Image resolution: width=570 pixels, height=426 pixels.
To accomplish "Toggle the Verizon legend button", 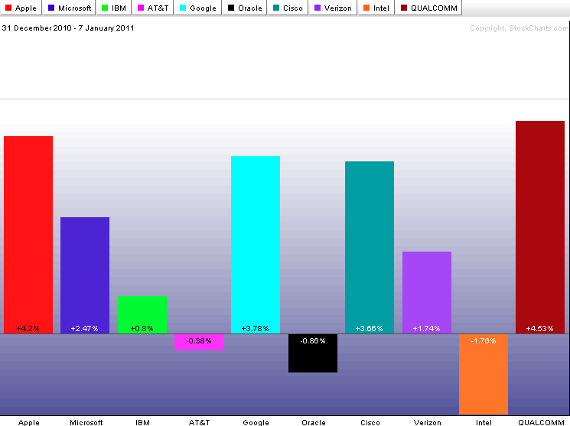I will point(333,8).
